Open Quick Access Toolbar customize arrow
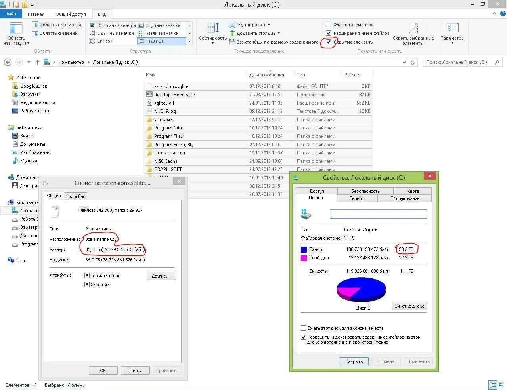The image size is (507, 390). click(x=32, y=5)
